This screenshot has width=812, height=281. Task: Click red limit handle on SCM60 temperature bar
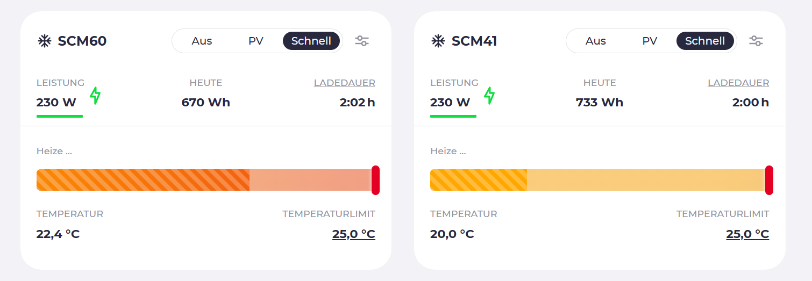coord(375,180)
